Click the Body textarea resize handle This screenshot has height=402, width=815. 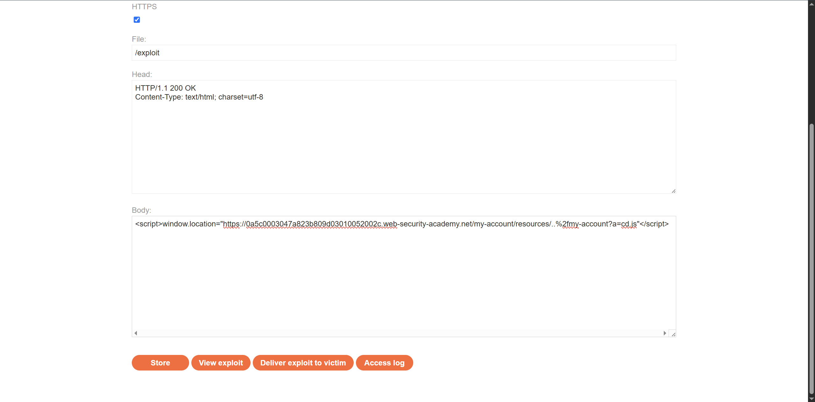[673, 334]
